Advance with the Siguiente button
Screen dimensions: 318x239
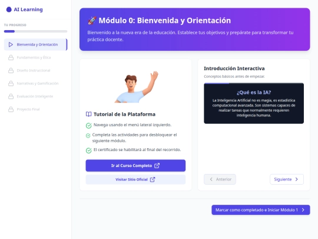click(287, 179)
